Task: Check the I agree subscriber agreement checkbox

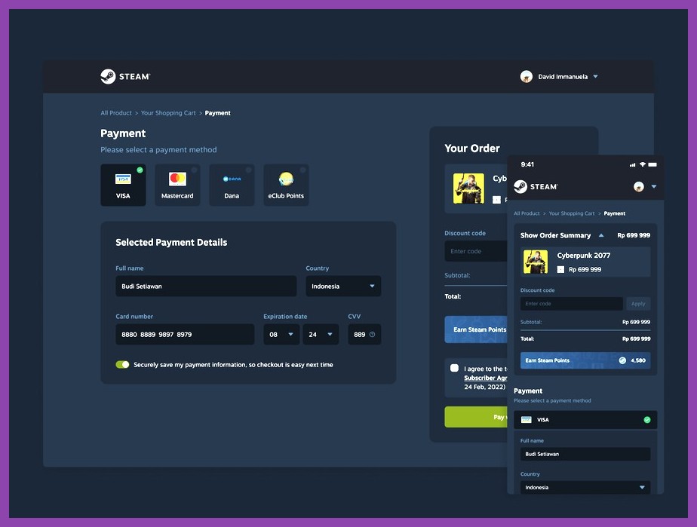Action: (x=454, y=368)
